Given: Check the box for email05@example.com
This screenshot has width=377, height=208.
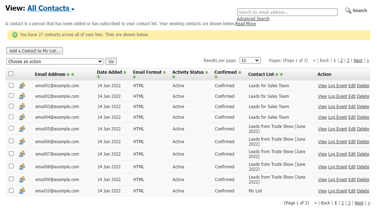Looking at the screenshot, I should (11, 128).
